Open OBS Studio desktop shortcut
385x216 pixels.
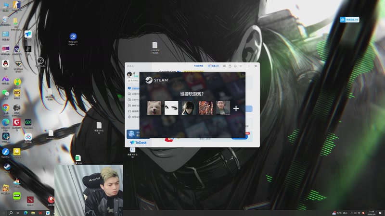tap(40, 60)
